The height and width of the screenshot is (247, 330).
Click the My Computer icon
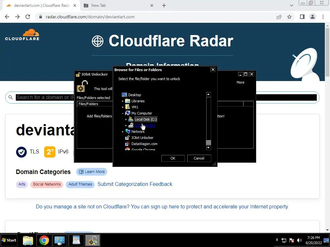[128, 113]
